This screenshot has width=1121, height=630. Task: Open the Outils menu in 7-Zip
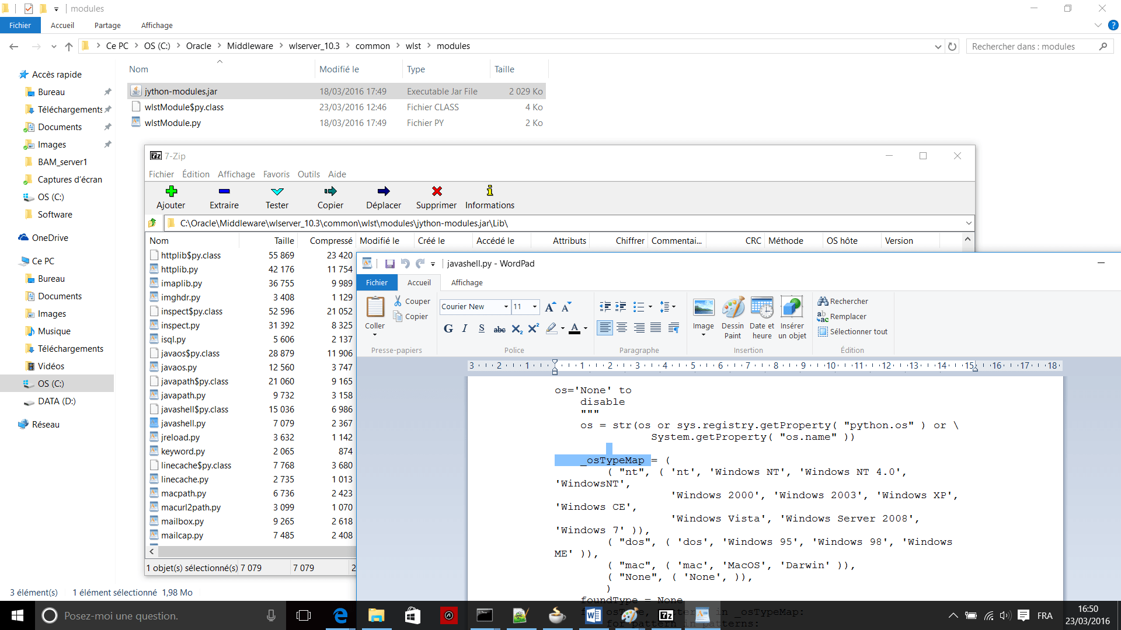point(308,174)
